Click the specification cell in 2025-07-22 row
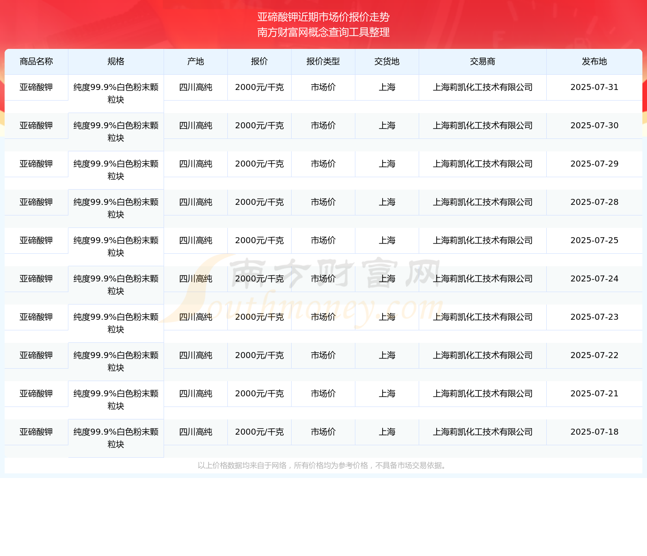The height and width of the screenshot is (556, 647). tap(116, 362)
